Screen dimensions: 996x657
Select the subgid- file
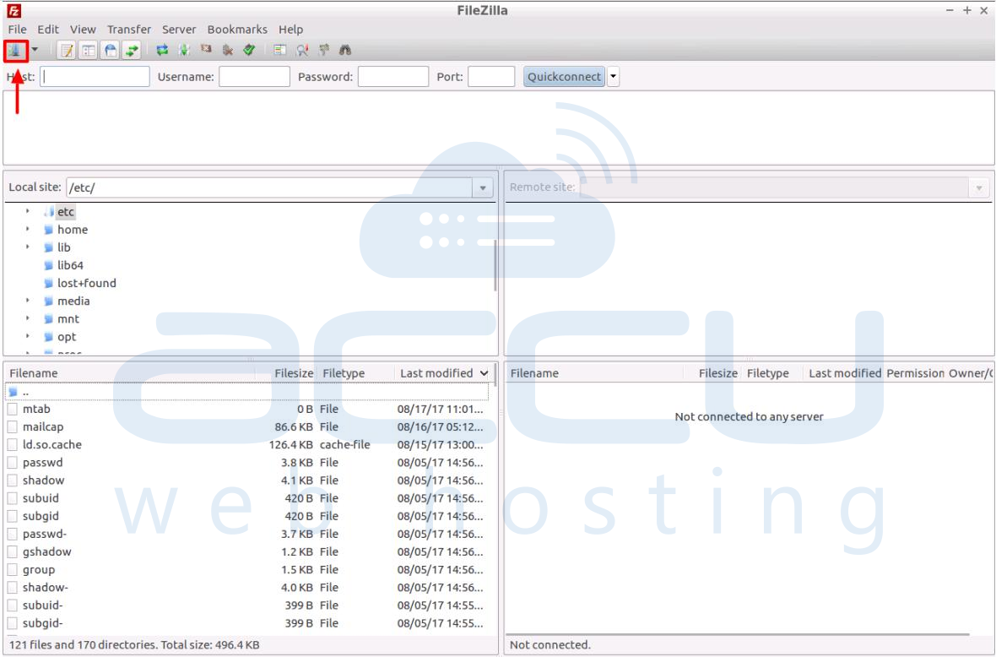tap(247, 622)
